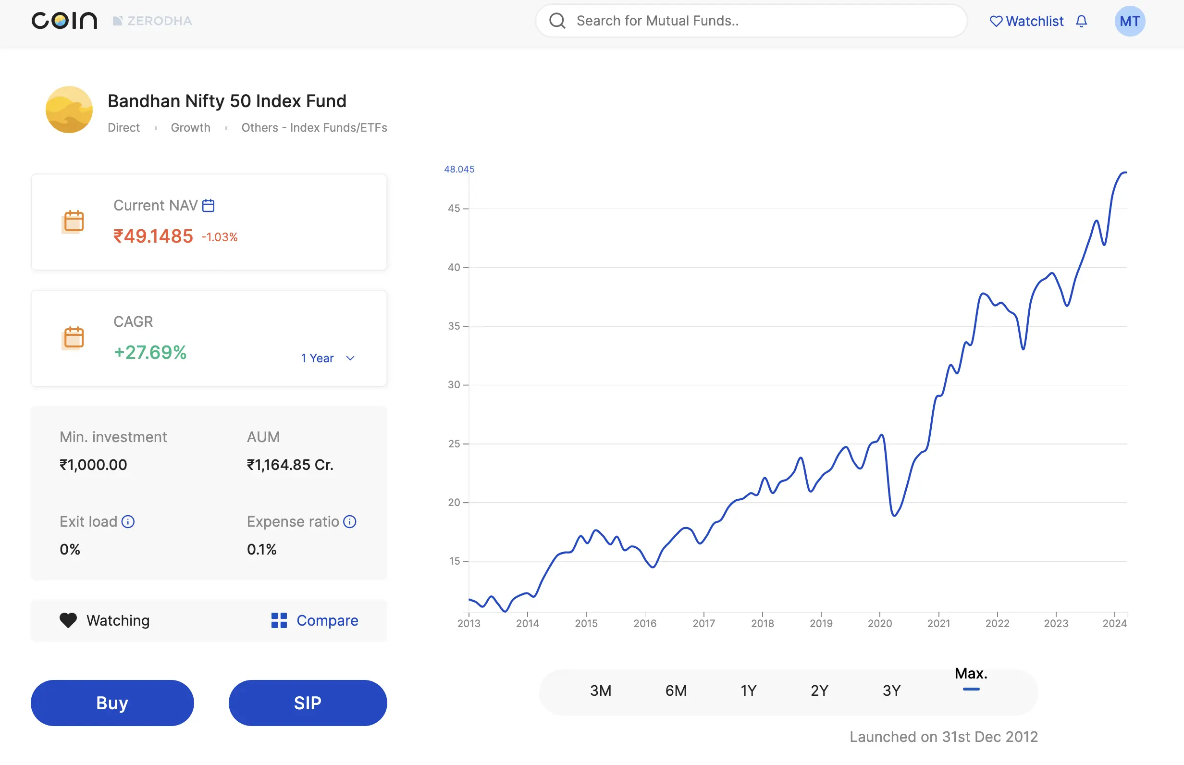Click the heart icon beside Watchlist

pyautogui.click(x=996, y=21)
